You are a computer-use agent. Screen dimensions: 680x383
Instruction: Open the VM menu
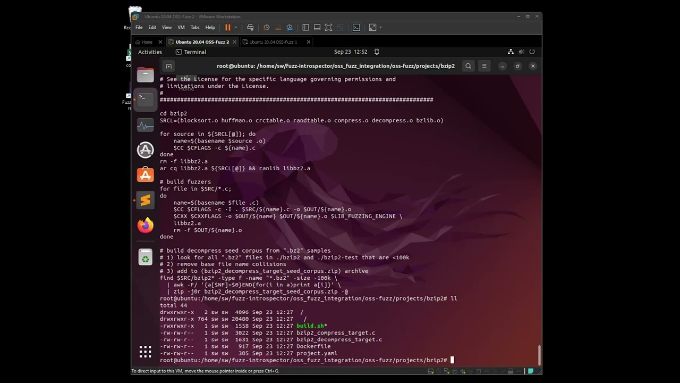click(x=181, y=27)
